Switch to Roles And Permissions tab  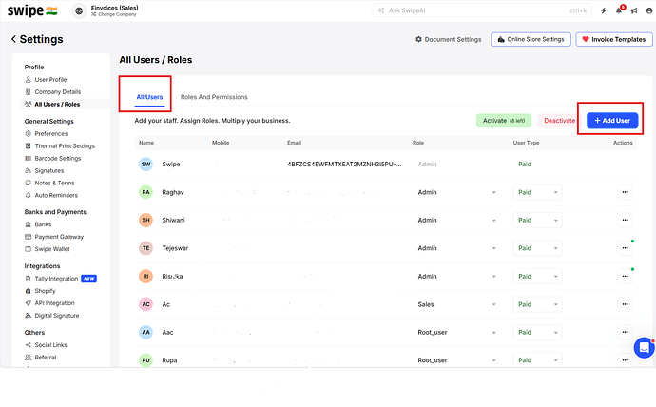pyautogui.click(x=214, y=97)
